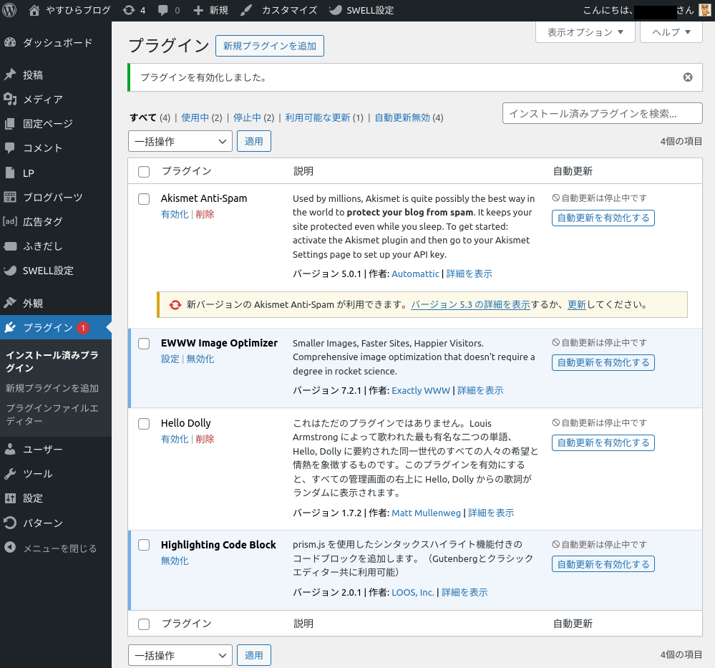
Task: Click the 新規プラグインを追加 button
Action: (269, 46)
